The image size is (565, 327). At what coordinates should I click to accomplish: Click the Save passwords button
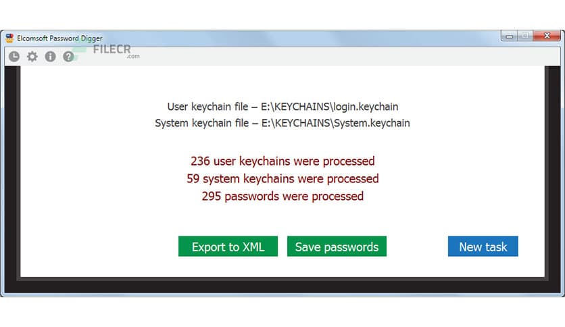click(x=337, y=247)
